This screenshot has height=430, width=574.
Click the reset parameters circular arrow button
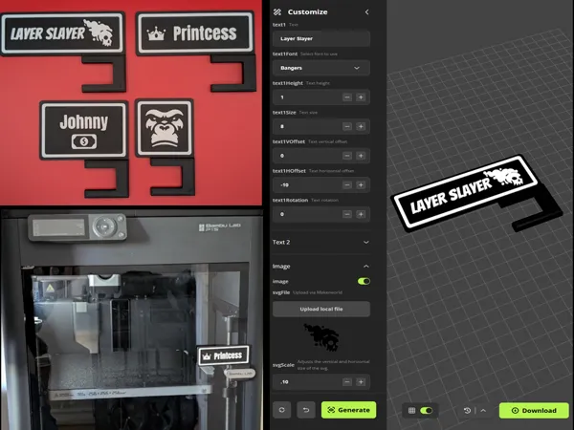[x=282, y=410]
